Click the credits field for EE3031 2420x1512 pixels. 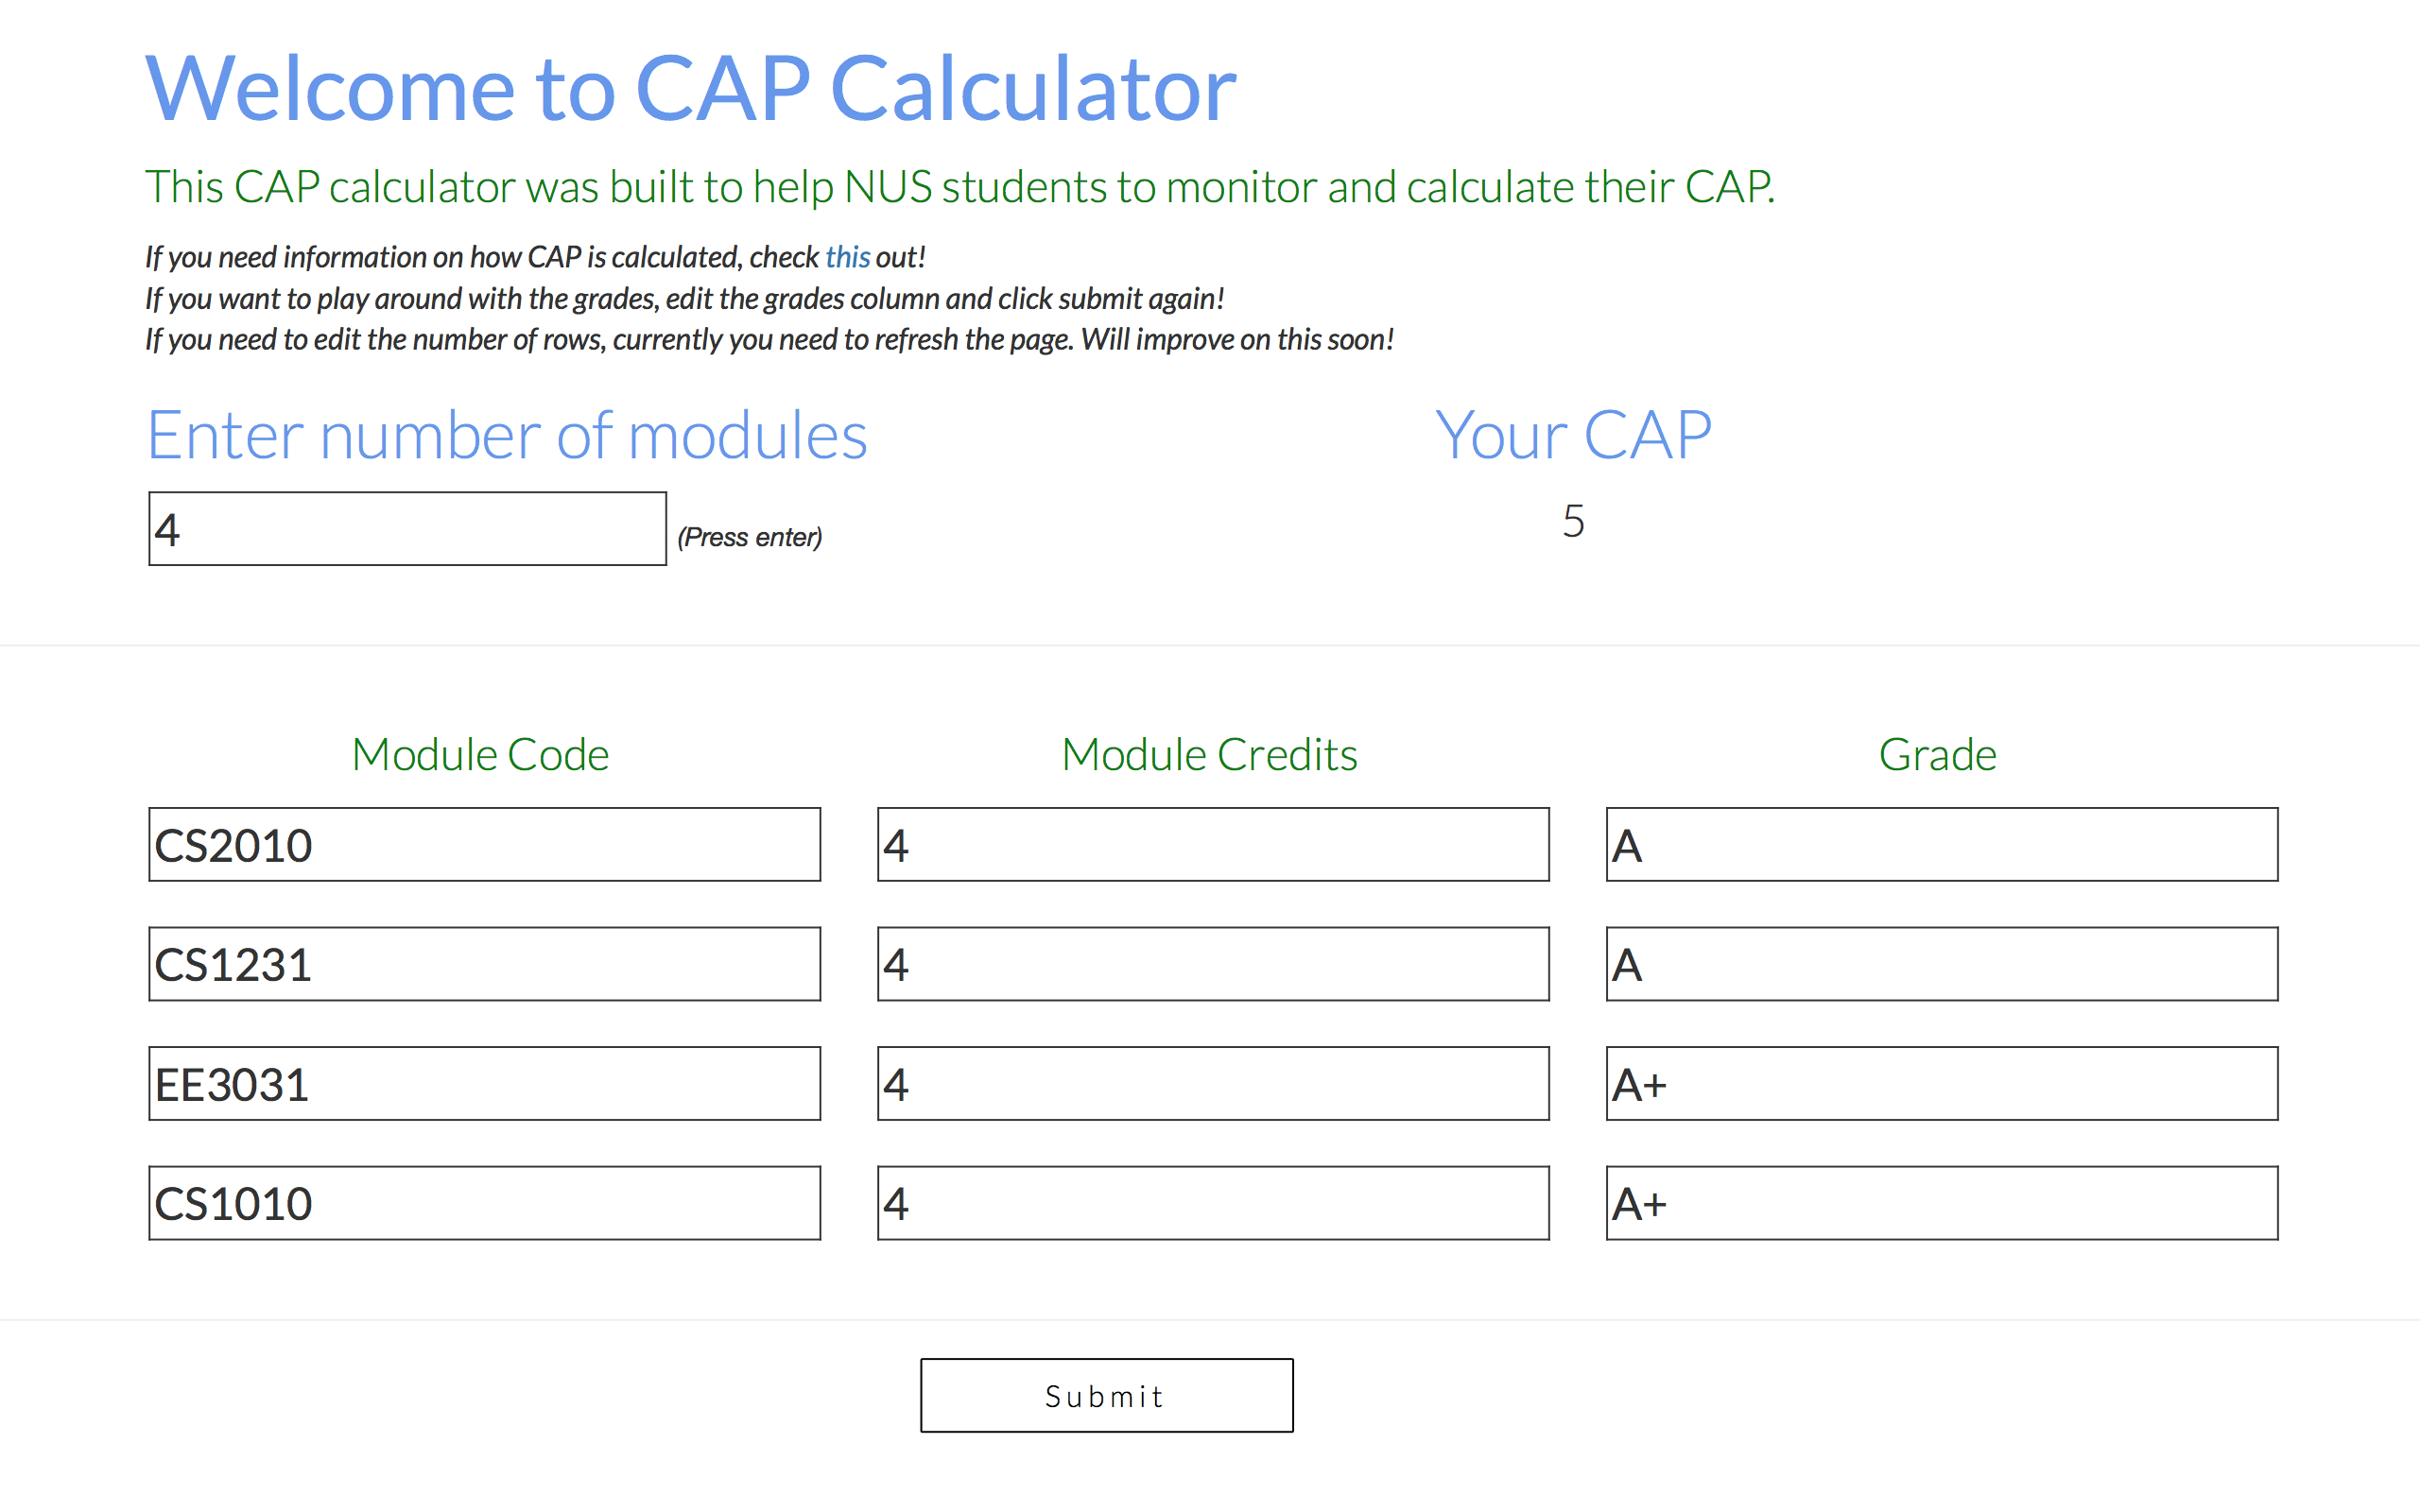[x=1212, y=1083]
